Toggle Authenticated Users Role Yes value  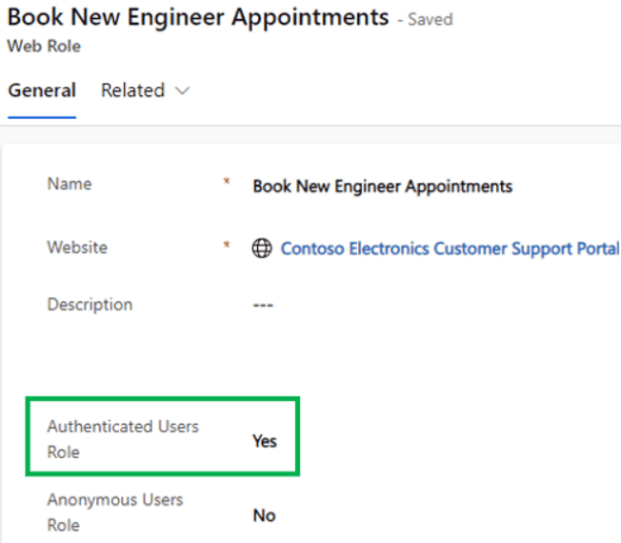pyautogui.click(x=264, y=441)
